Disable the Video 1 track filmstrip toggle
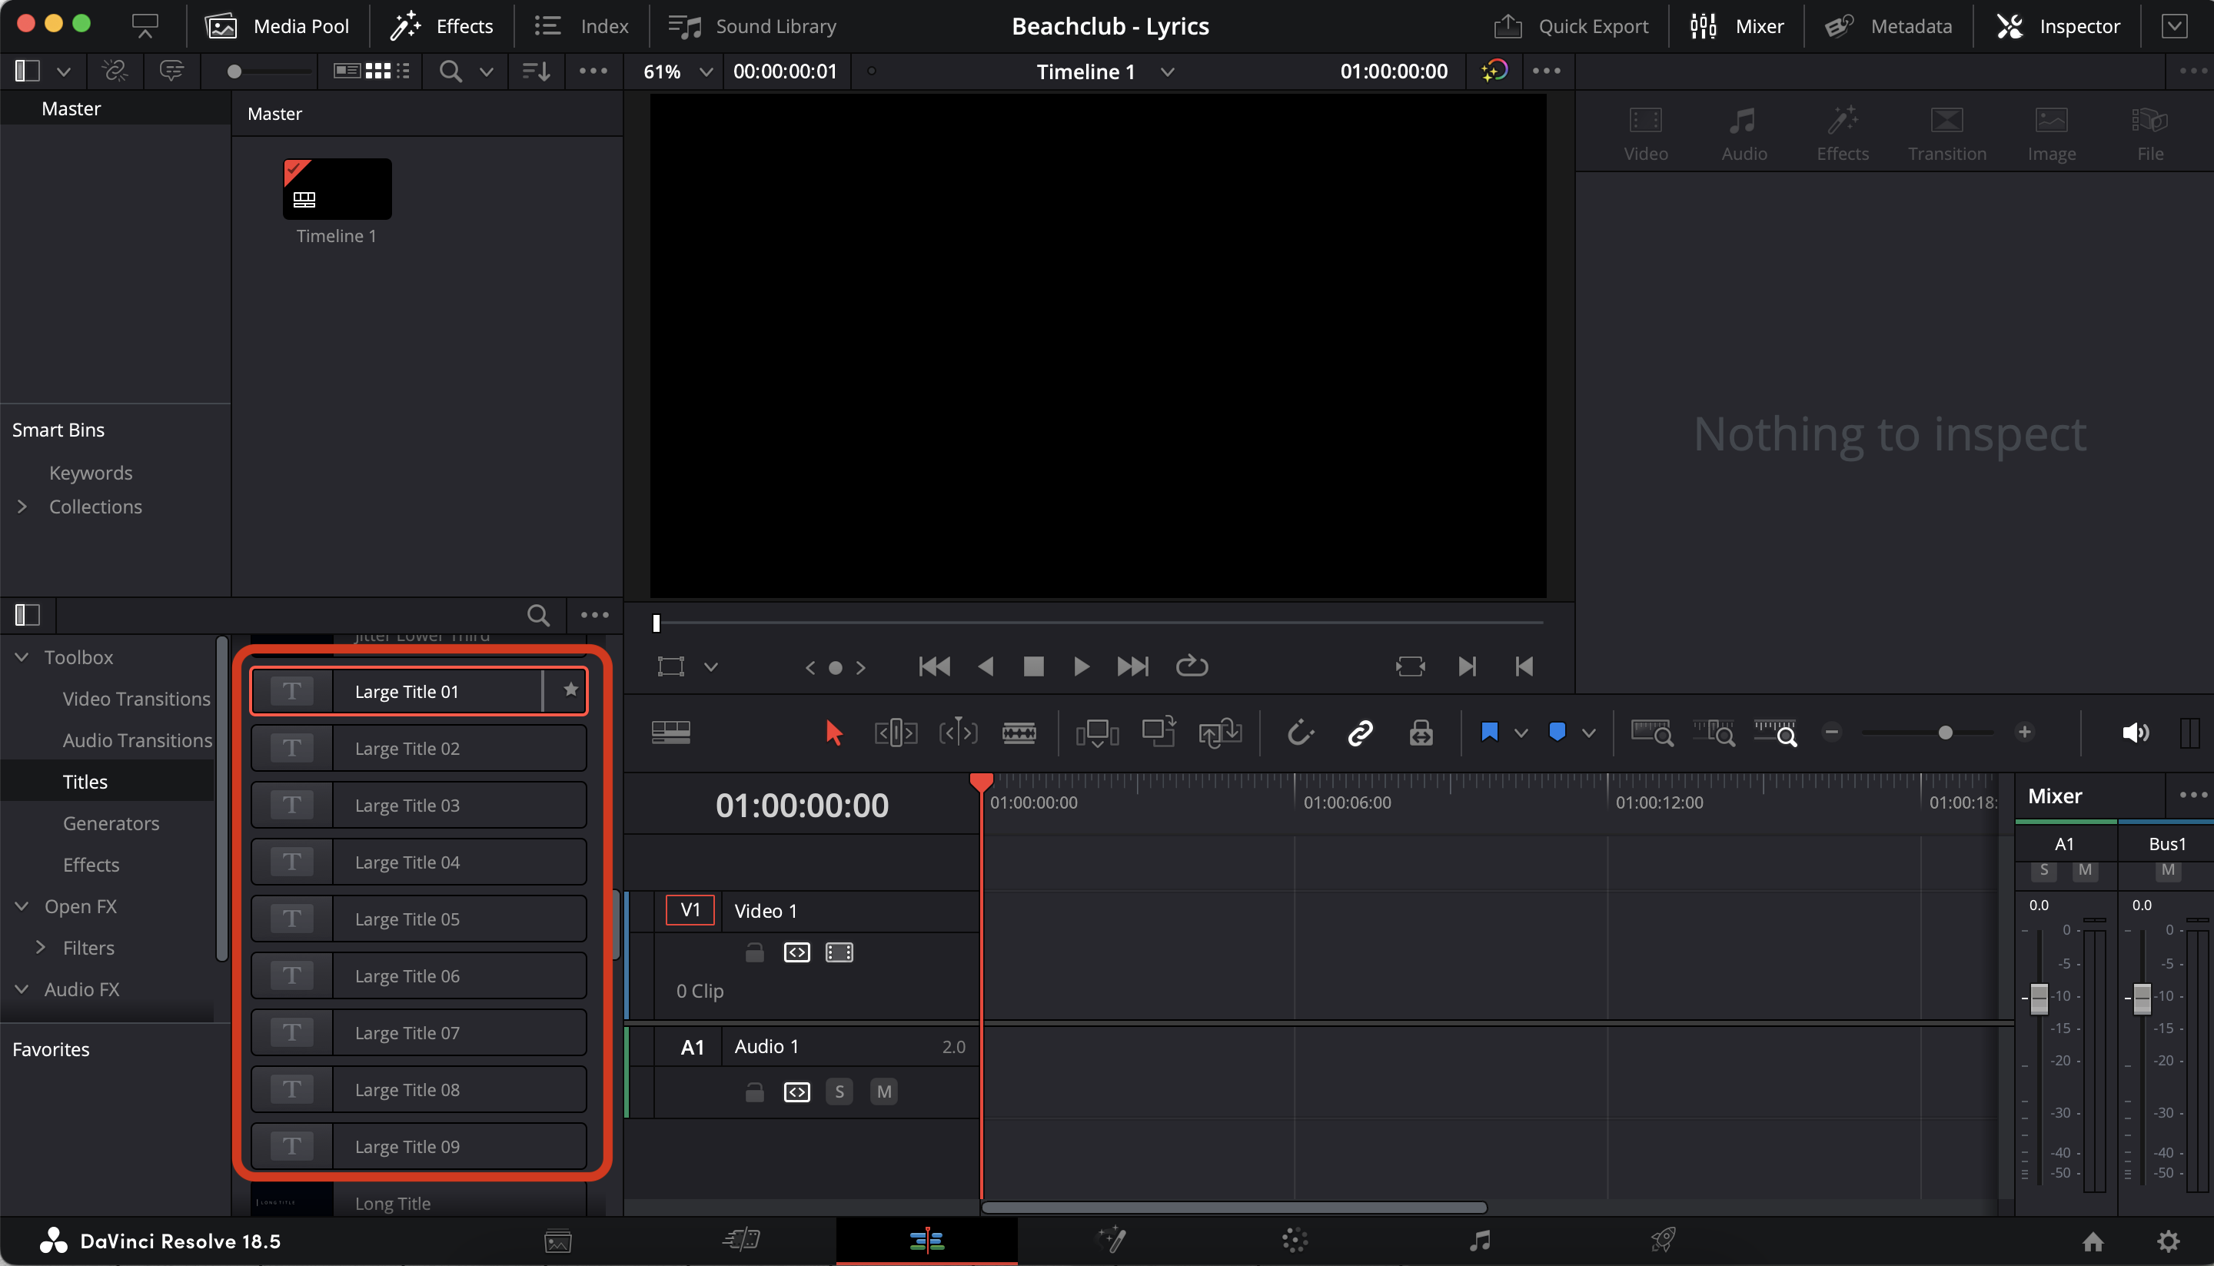 (839, 953)
